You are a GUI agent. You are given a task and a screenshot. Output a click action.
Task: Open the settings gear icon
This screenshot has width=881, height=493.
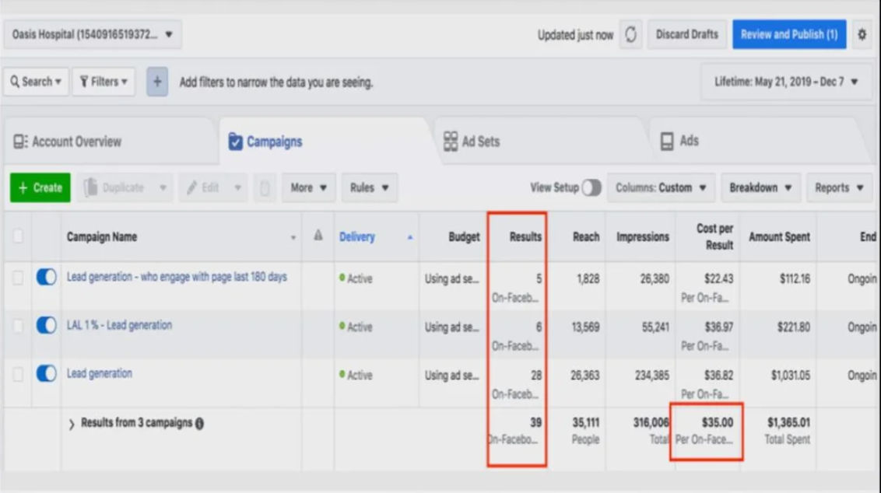tap(862, 35)
